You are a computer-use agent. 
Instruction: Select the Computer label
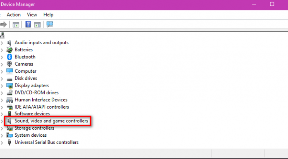(26, 71)
